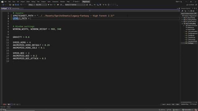Expand the 03_SpriteCollisions project node
Image resolution: width=198 pixels, height=111 pixels.
pos(182,22)
